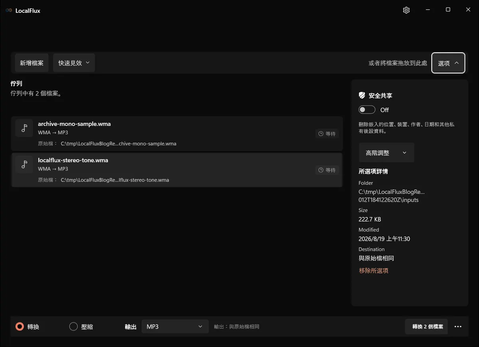The image size is (479, 347).
Task: Click the 移除所選項 link
Action: (x=374, y=271)
